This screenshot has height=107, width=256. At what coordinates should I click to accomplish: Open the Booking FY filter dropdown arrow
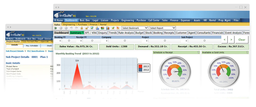[x=60, y=41]
